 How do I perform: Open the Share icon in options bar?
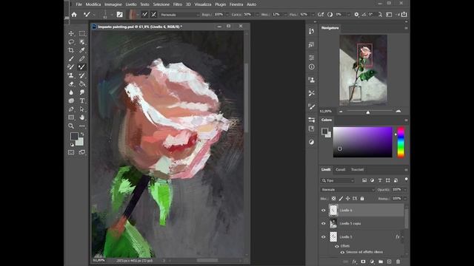[404, 15]
